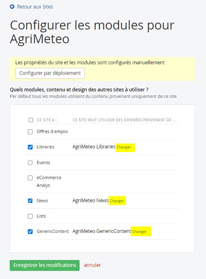Click Changer next to AgriMeteo GenericContent
The height and width of the screenshot is (279, 206).
point(139,232)
